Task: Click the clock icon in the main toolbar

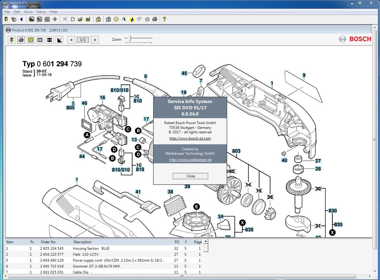Action: [116, 19]
